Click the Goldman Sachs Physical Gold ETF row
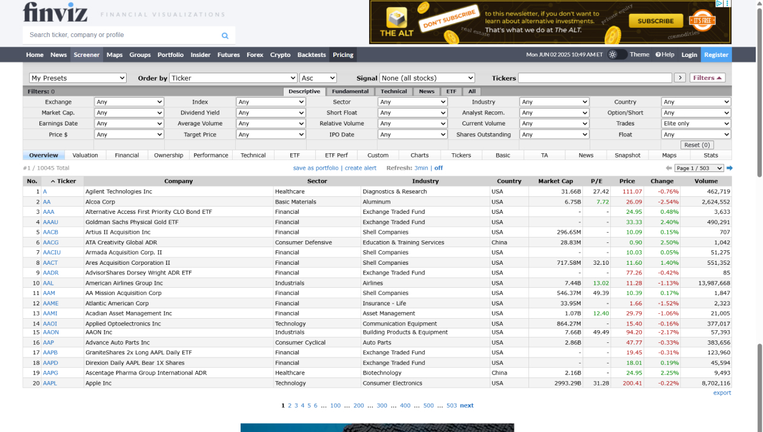 pyautogui.click(x=377, y=222)
